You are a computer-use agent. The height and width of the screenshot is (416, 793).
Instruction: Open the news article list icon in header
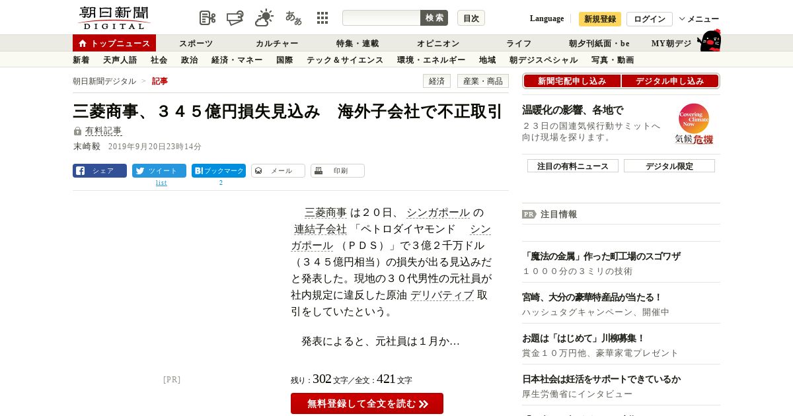[x=208, y=18]
